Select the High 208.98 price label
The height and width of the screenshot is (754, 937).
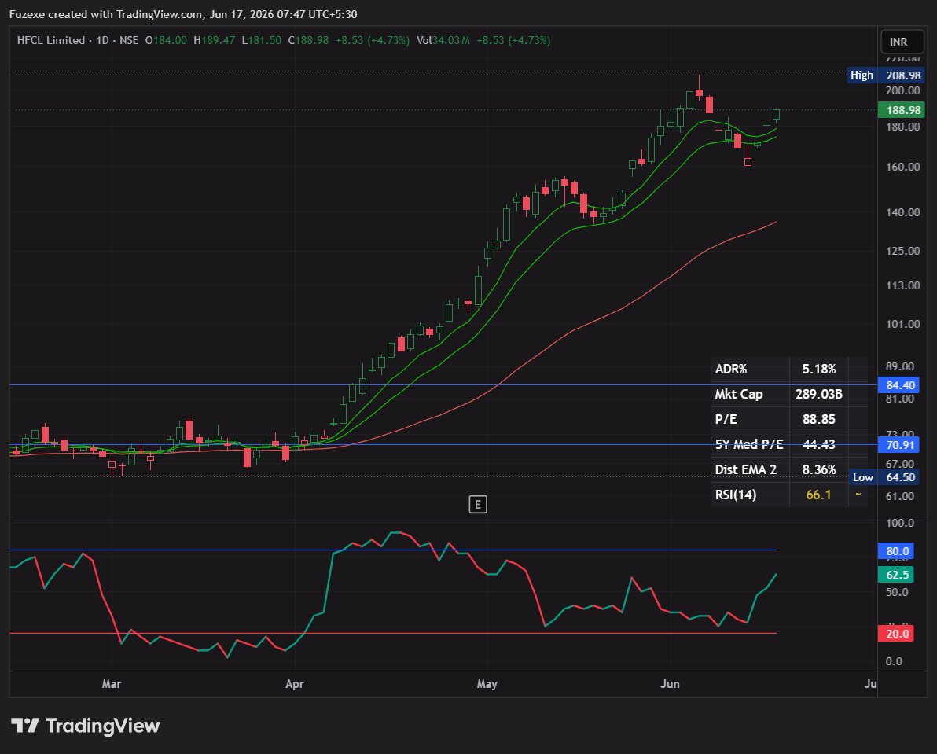click(886, 75)
